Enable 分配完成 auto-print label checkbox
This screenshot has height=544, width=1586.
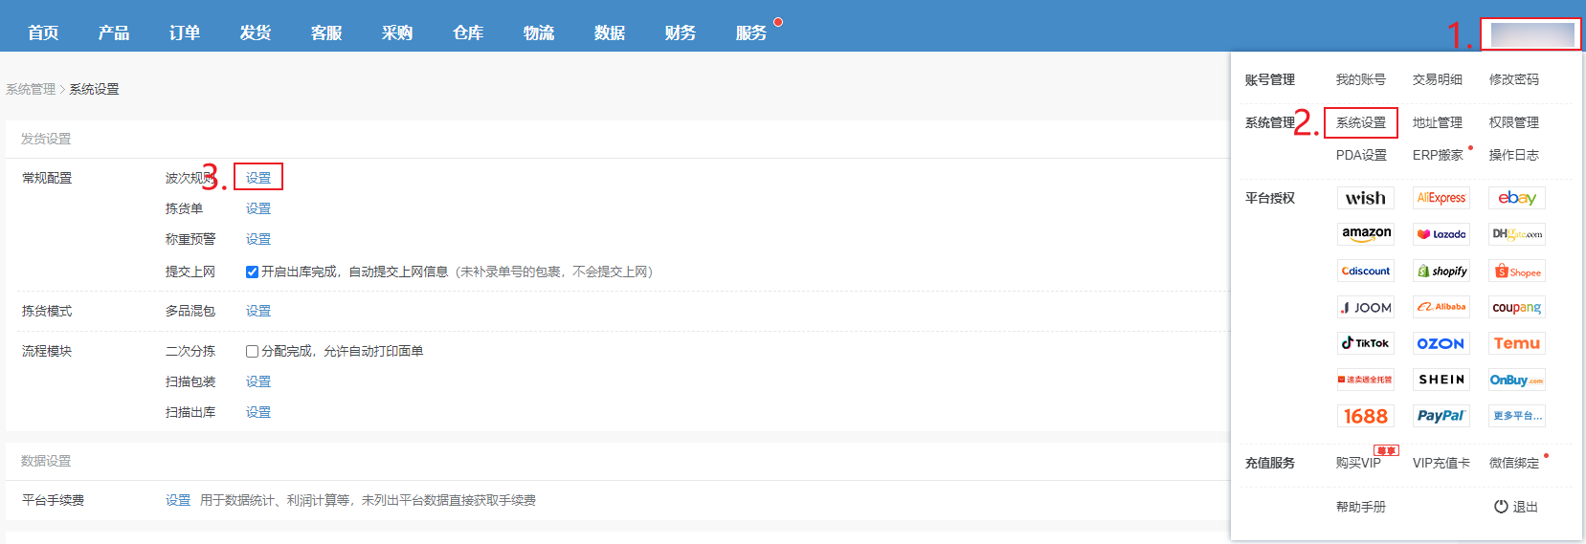coord(252,351)
